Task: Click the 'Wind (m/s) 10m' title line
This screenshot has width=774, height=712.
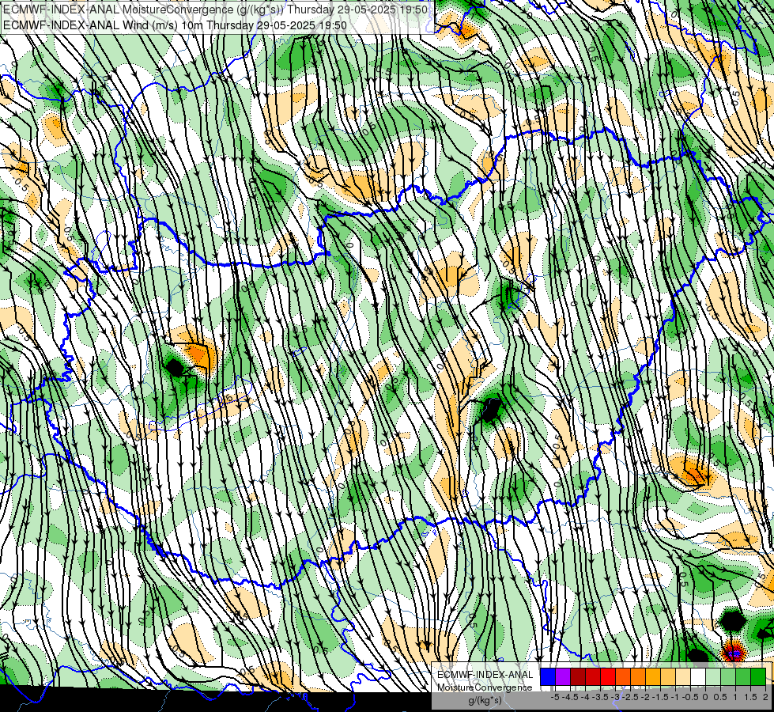Action: [175, 25]
